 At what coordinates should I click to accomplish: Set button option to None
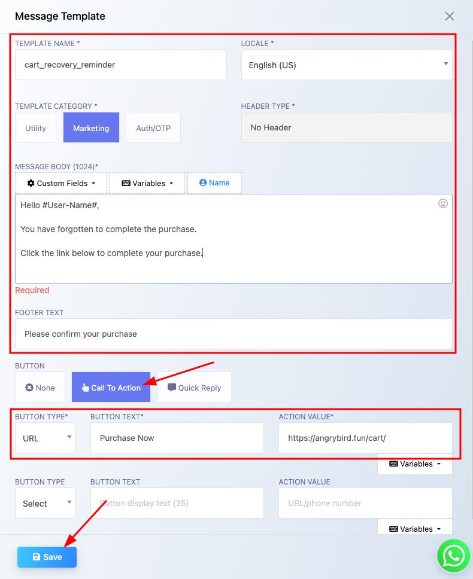click(40, 388)
